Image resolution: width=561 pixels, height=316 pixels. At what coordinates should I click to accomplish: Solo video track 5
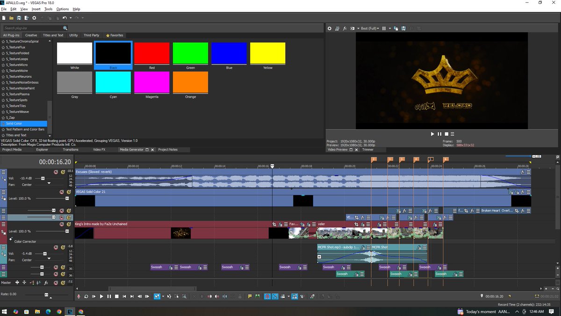point(68,224)
